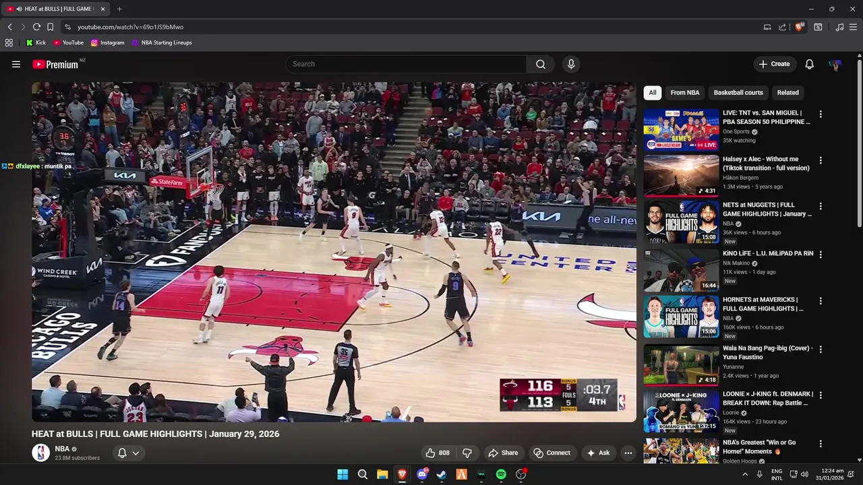Screen dimensions: 863x485
Task: Open the account avatar menu
Action: pos(835,64)
